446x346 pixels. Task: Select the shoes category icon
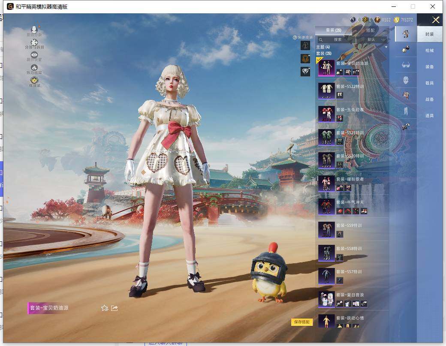click(406, 126)
